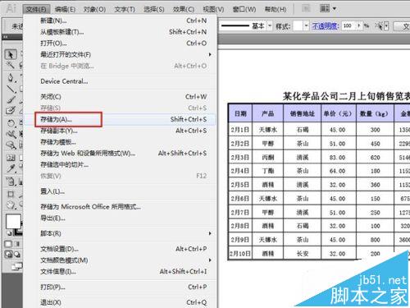
Task: Select the Mesh tool
Action: click(x=11, y=158)
